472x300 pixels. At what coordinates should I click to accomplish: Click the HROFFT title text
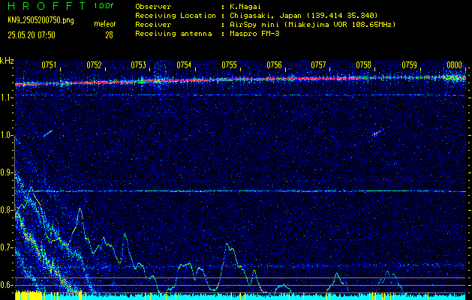(47, 6)
